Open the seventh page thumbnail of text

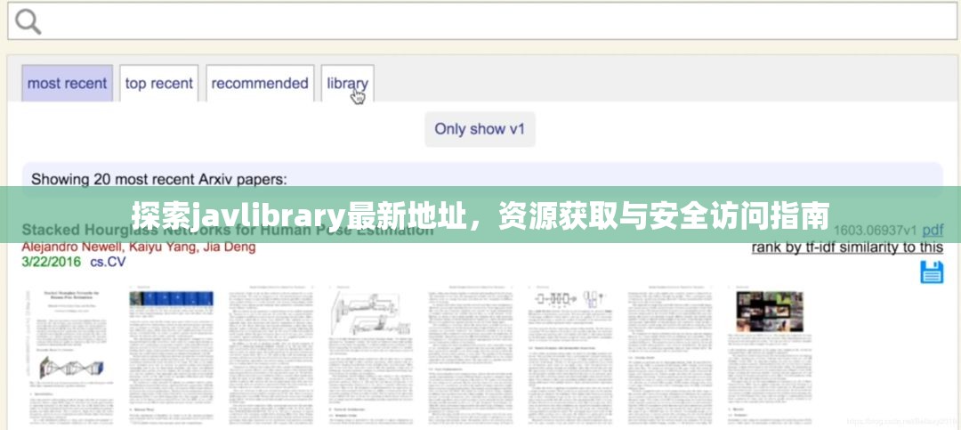(x=670, y=356)
